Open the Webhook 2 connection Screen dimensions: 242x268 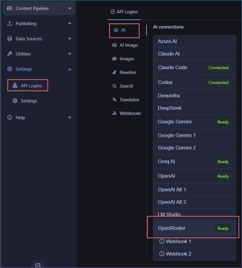point(194,254)
